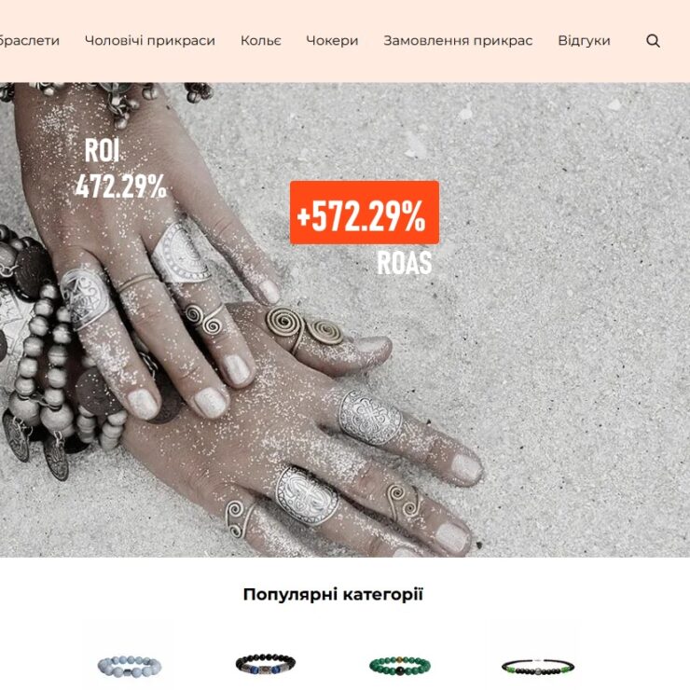Click the engraved wide ring on lower hand
Screen dimensions: 690x690
coord(307,496)
